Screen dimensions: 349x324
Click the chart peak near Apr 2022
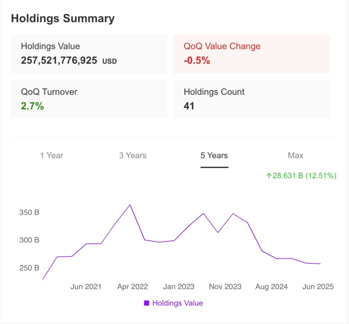(131, 205)
